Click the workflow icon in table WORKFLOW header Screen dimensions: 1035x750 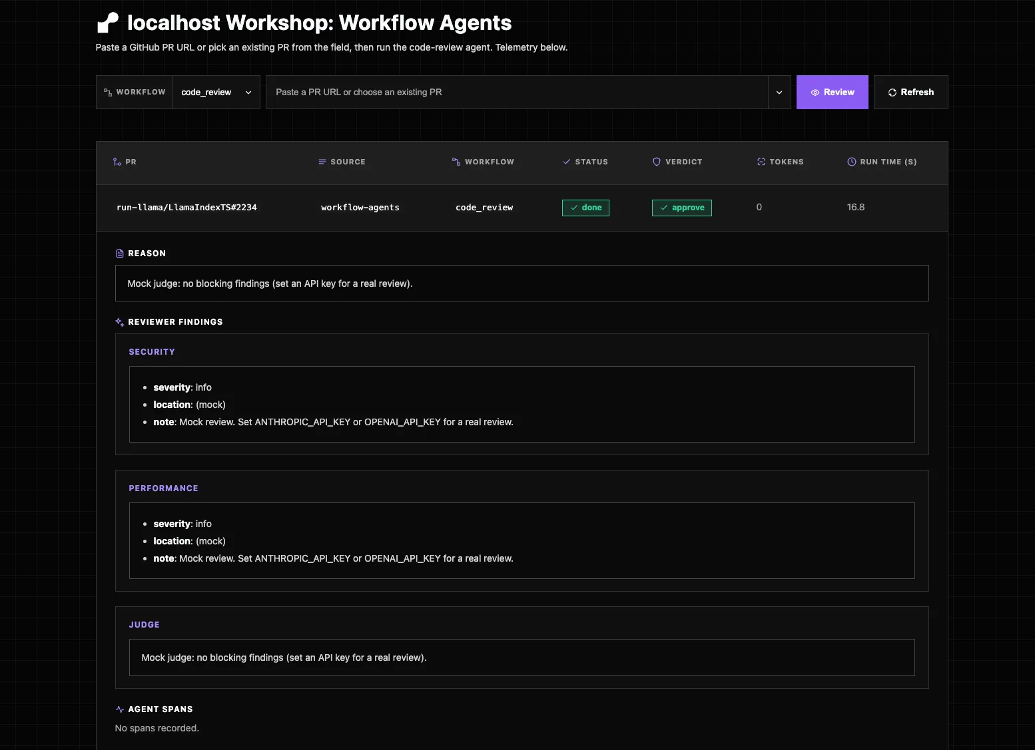(456, 162)
